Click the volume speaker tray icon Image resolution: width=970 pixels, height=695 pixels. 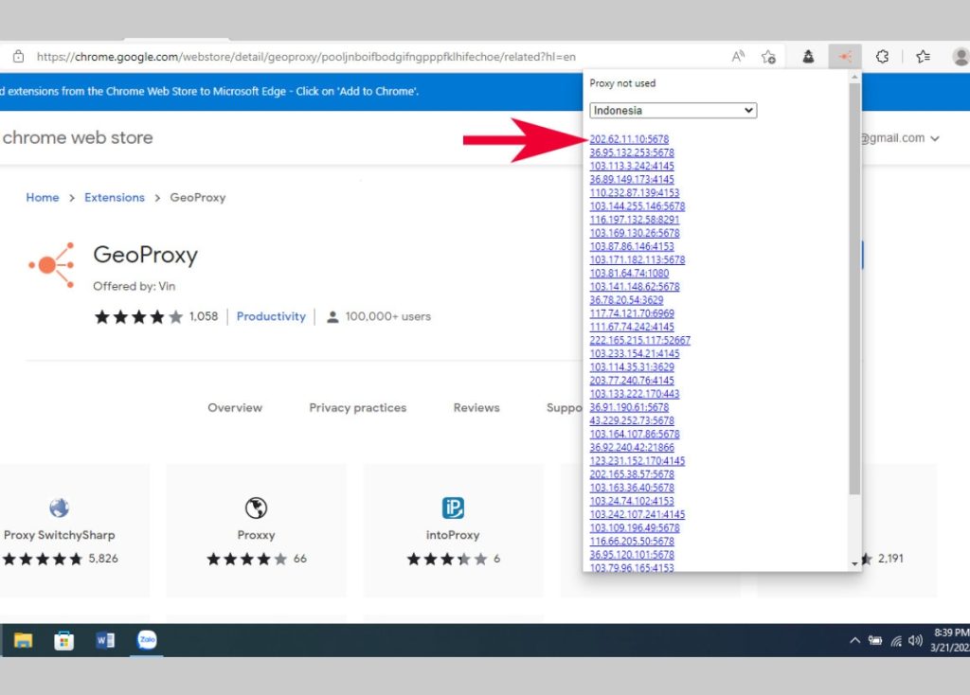coord(916,640)
